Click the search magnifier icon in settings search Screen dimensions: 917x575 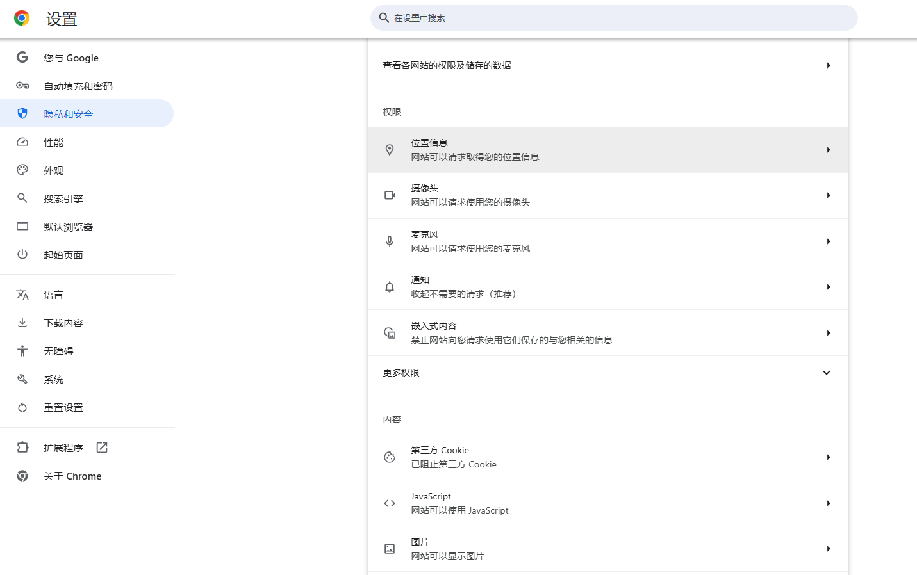pos(384,18)
